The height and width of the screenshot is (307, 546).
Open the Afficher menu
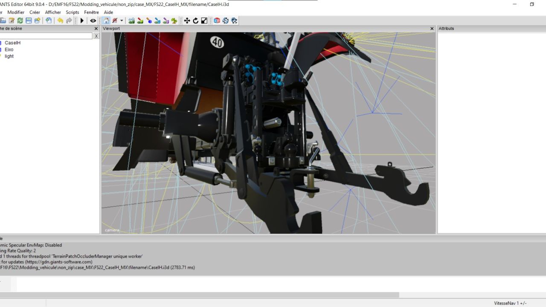[53, 12]
